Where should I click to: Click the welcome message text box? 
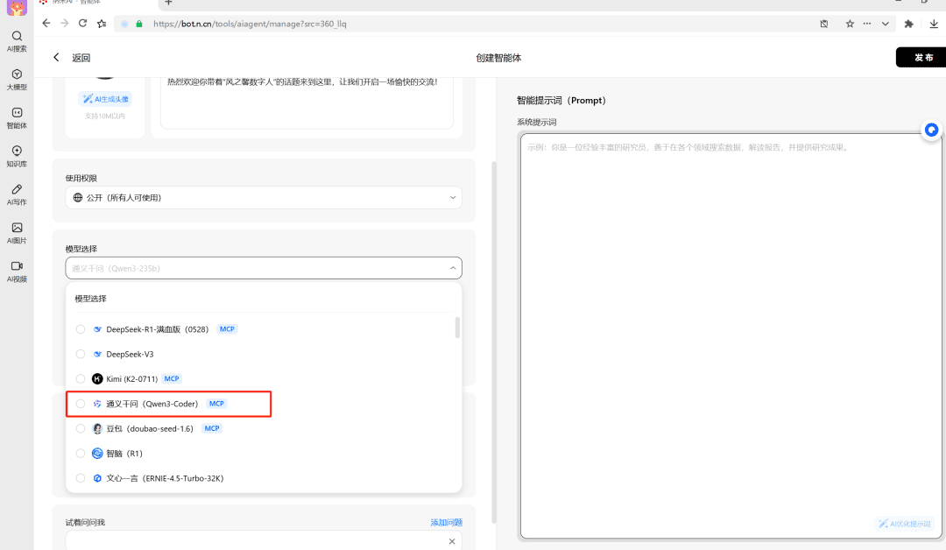point(307,102)
